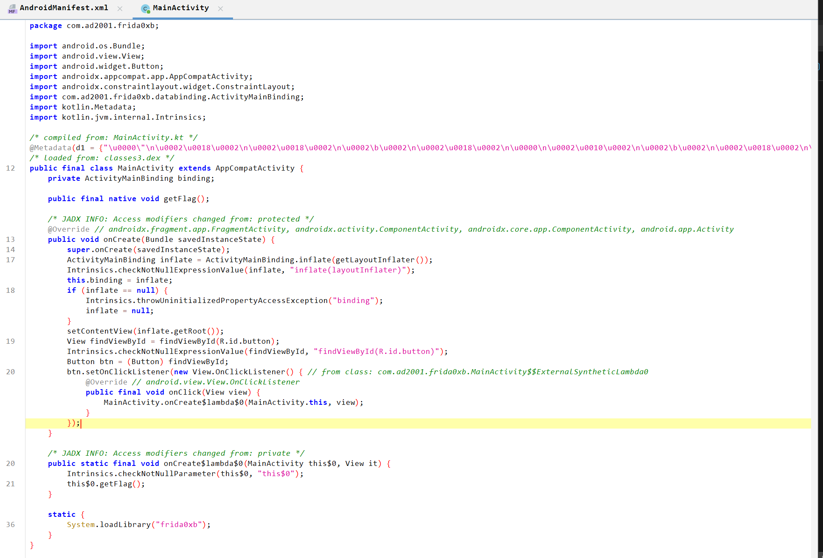The image size is (823, 558).
Task: Click 'onCreate$lambda$0' in the static method signature
Action: point(203,463)
